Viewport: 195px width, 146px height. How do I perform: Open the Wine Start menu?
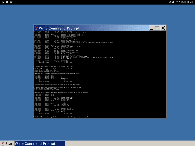click(7, 143)
